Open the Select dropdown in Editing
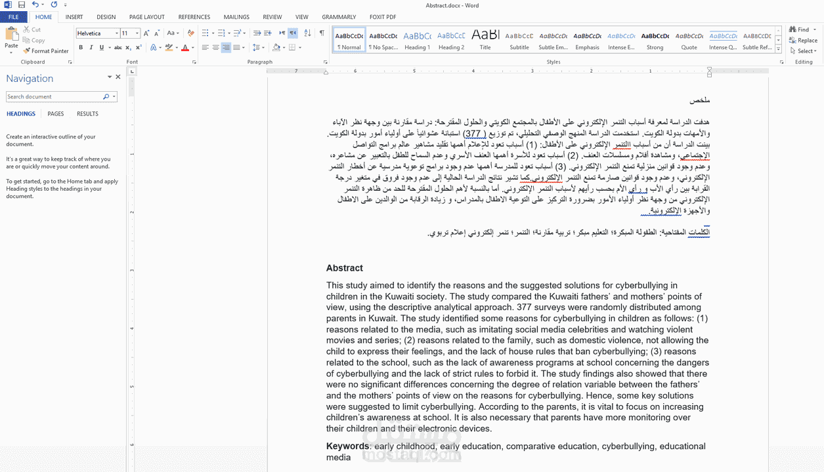Image resolution: width=824 pixels, height=472 pixels. [804, 50]
